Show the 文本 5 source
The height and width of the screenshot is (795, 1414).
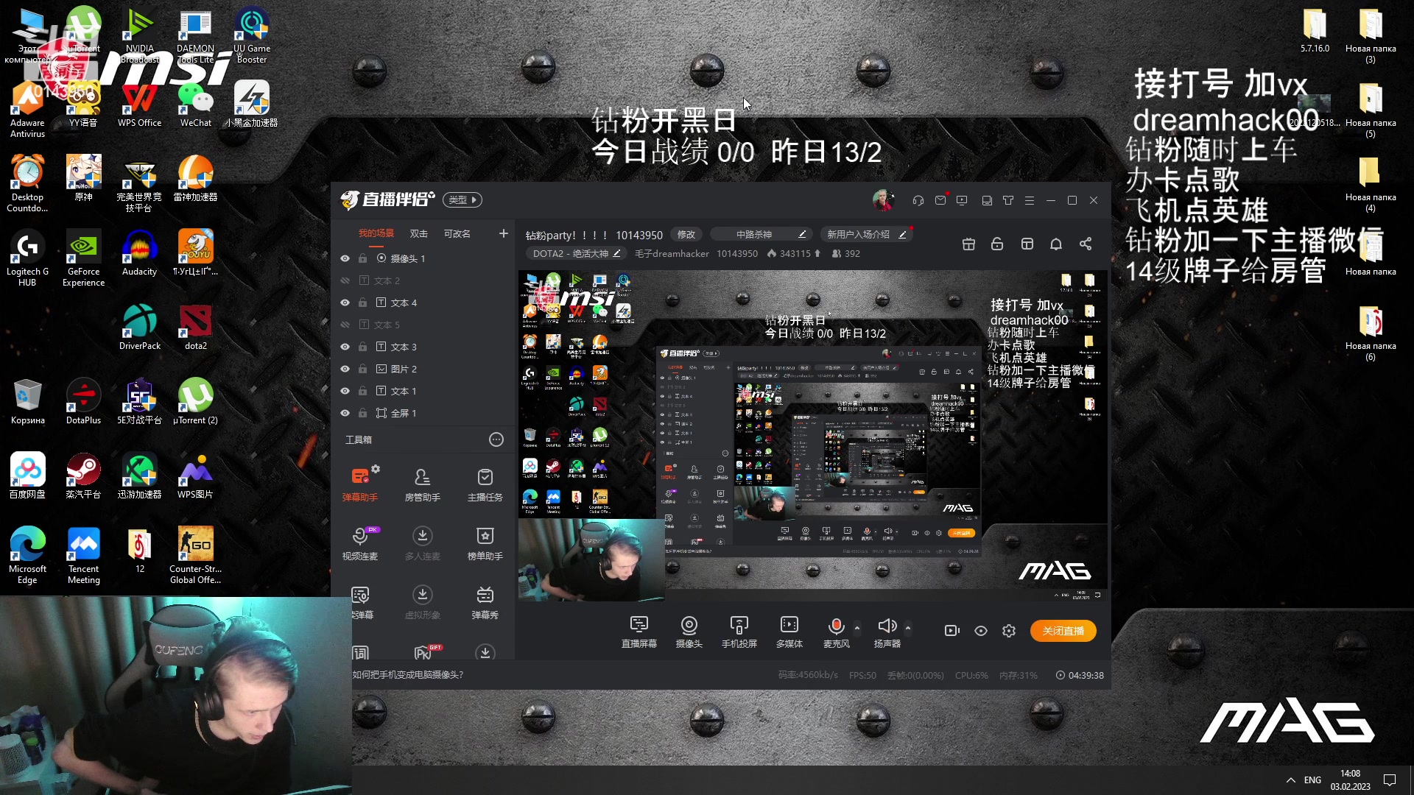(345, 325)
